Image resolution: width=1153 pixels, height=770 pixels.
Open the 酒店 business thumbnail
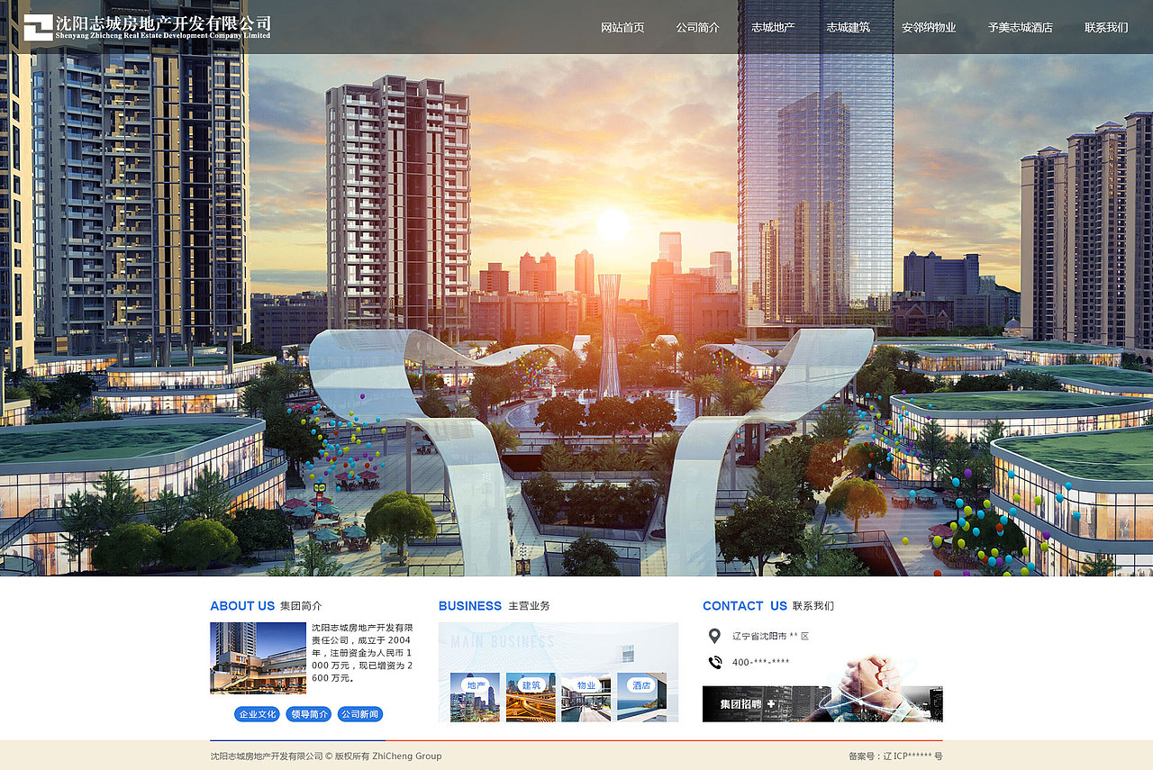641,697
